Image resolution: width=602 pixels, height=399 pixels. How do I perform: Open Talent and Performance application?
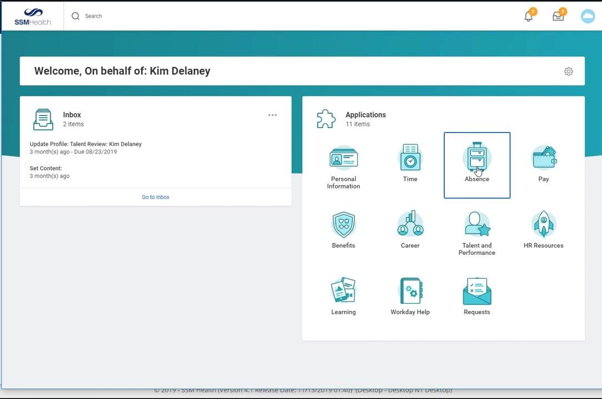[477, 233]
